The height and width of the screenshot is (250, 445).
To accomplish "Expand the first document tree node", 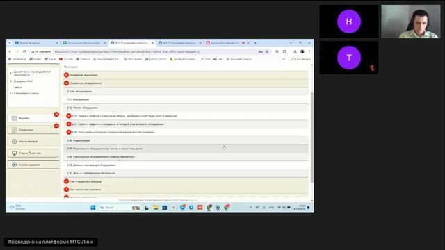I will [11, 73].
